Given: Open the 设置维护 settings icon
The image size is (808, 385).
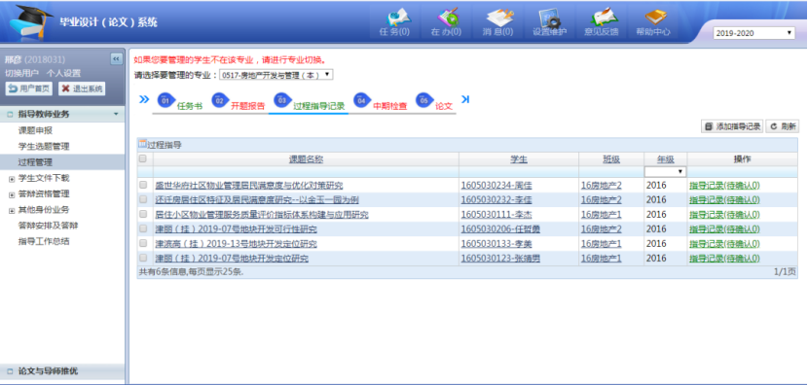Looking at the screenshot, I should pos(549,17).
